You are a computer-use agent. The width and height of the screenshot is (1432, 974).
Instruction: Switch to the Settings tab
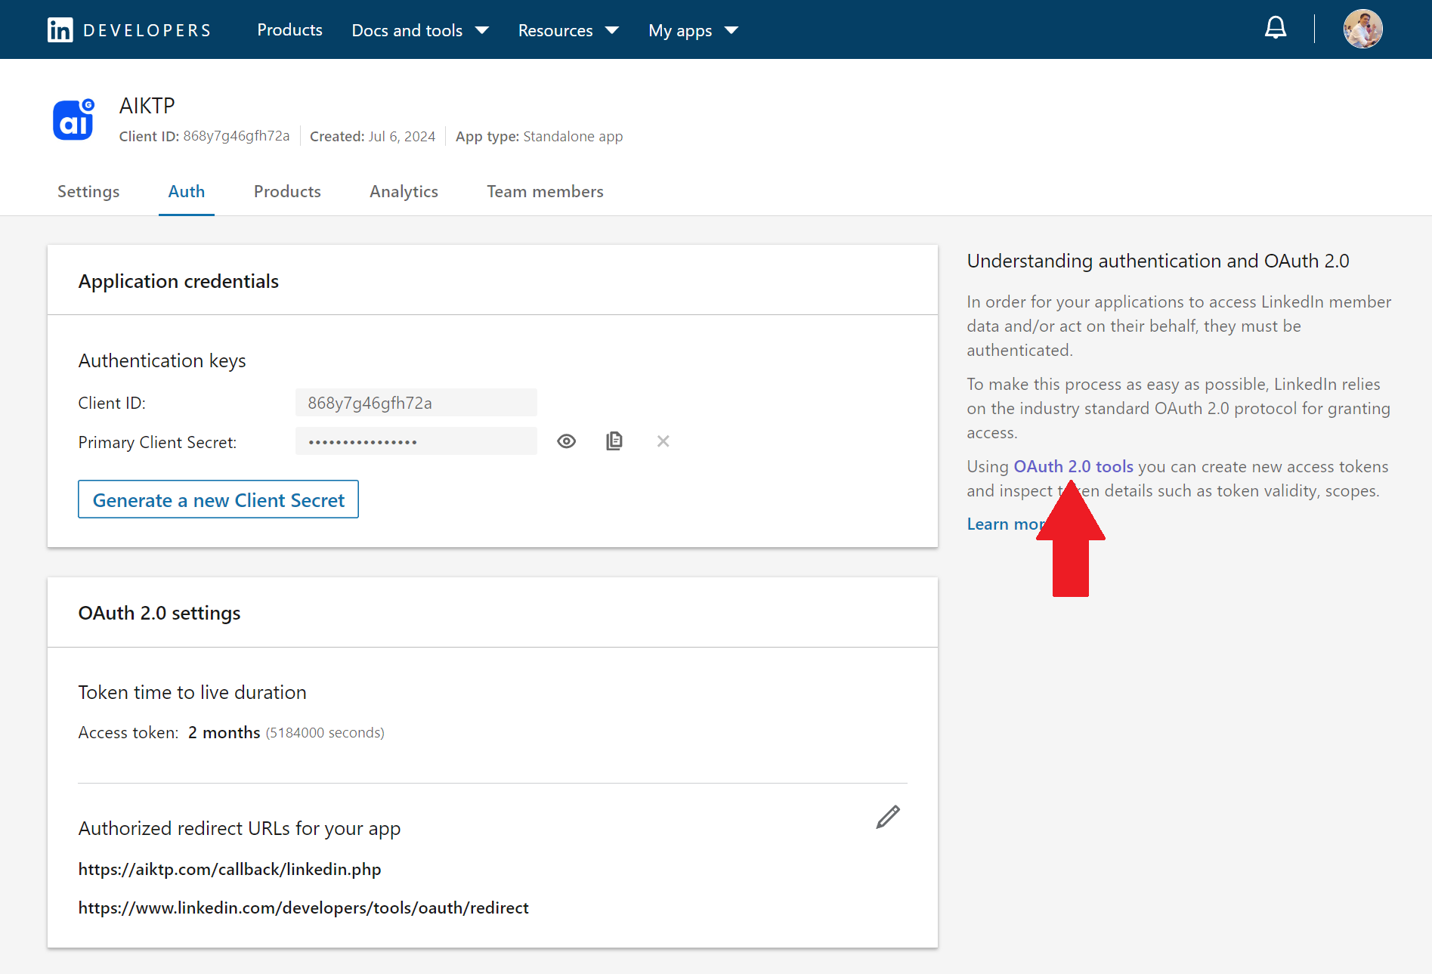(88, 192)
